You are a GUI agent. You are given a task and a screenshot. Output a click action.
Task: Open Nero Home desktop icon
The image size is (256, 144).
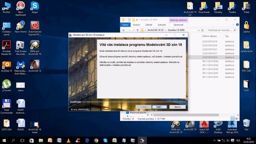click(x=20, y=27)
